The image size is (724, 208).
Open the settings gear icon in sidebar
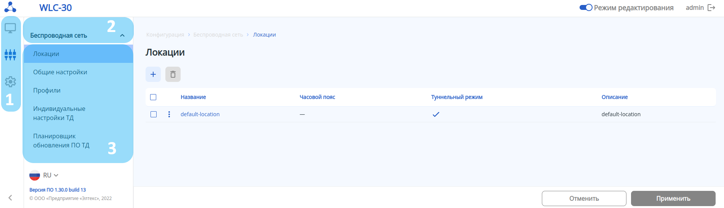[10, 82]
